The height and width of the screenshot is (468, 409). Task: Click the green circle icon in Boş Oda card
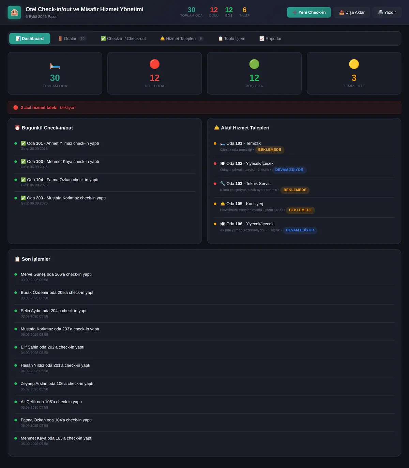coord(254,64)
